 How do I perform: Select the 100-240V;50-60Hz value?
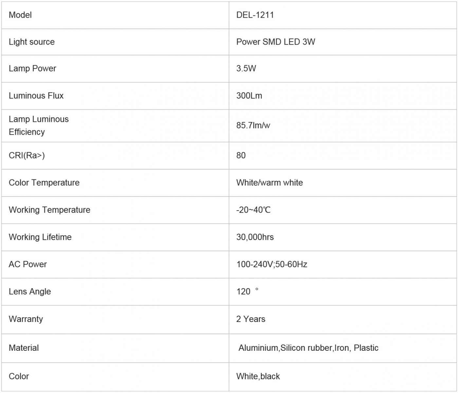point(272,264)
